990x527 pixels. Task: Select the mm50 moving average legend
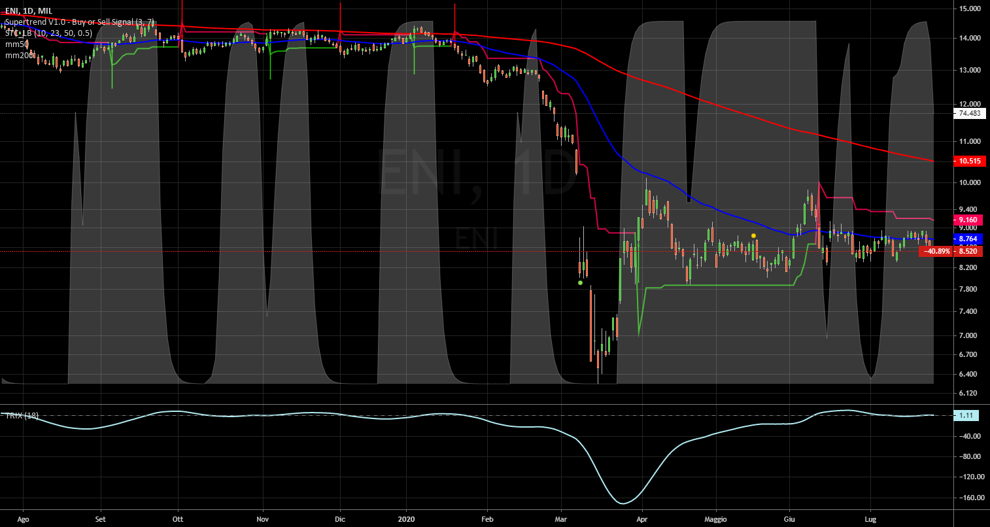pos(16,44)
